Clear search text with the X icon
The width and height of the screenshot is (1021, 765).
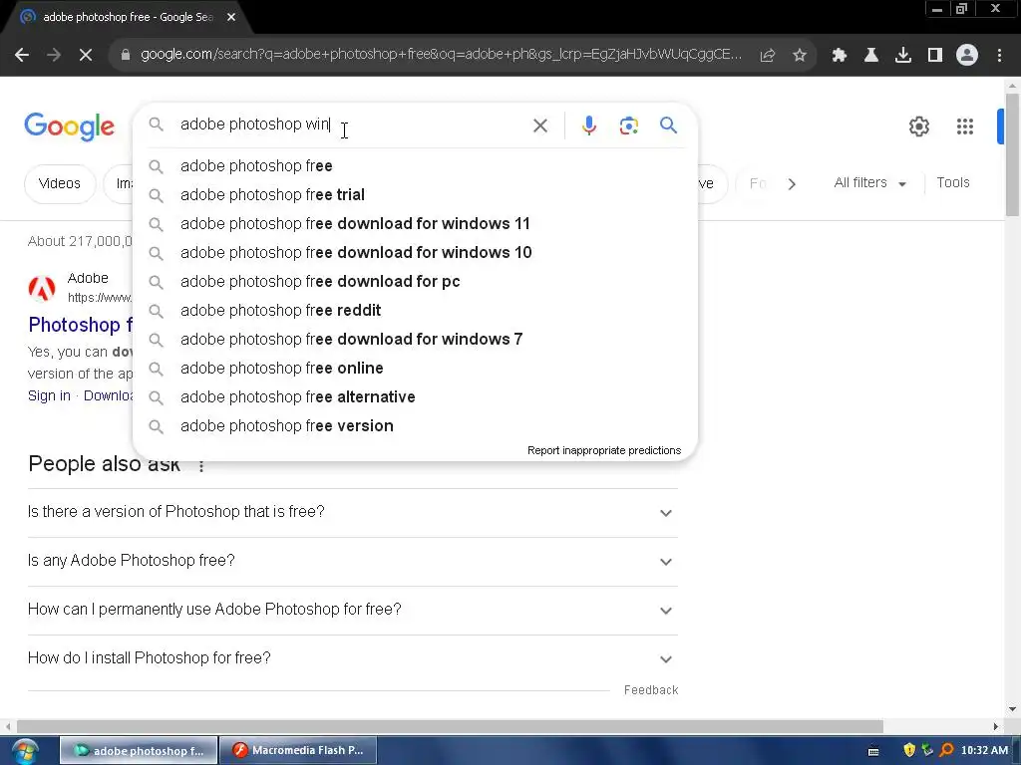(540, 126)
